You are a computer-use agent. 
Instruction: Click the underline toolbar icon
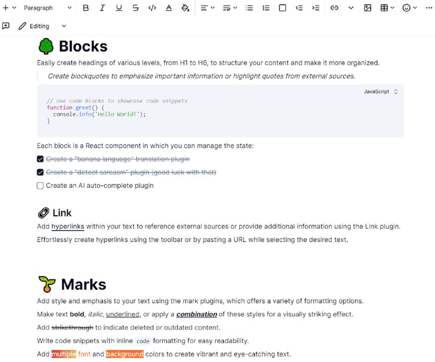(x=119, y=8)
